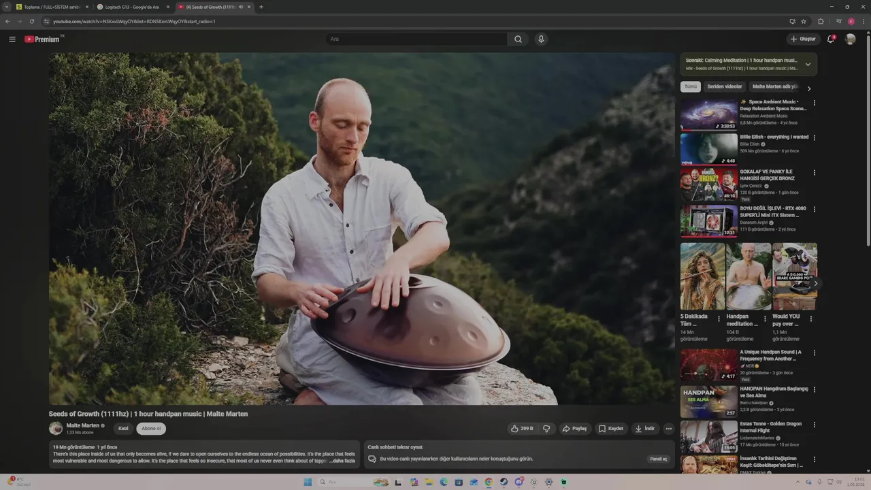Click the browser address bar URL
This screenshot has width=871, height=490.
[x=134, y=21]
